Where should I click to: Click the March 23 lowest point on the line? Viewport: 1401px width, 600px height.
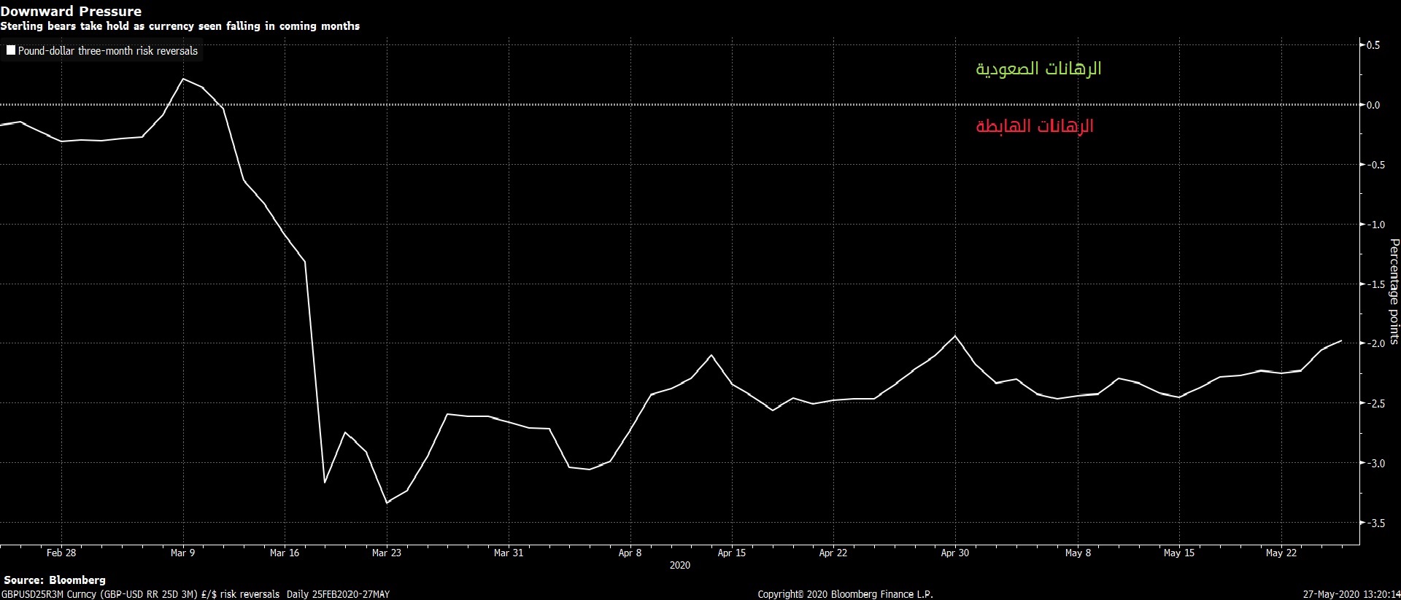[x=387, y=502]
